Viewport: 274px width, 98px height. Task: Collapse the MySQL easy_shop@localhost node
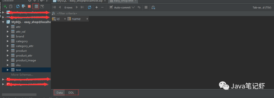[3, 22]
